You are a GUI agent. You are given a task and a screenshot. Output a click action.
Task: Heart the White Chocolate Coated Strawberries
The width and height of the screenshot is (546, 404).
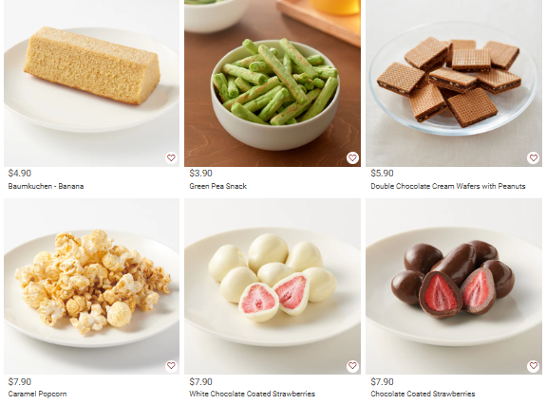point(352,366)
